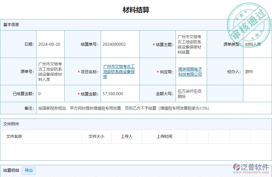Open the 结算主题 field content
272x177 pixels.
[190, 44]
